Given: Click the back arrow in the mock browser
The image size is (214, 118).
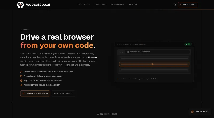Looking at the screenshot, I should (x=120, y=52).
